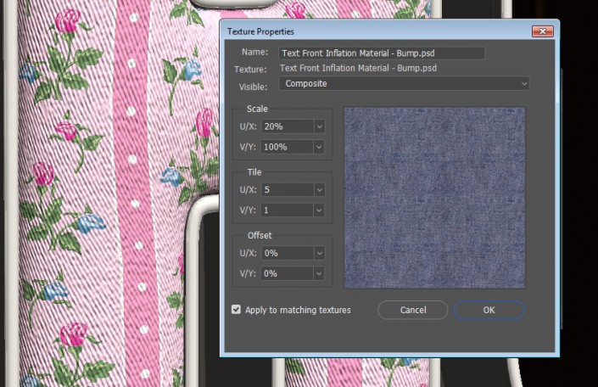Viewport: 598px width, 387px height.
Task: Open the Visible Composite dropdown
Action: click(x=405, y=84)
